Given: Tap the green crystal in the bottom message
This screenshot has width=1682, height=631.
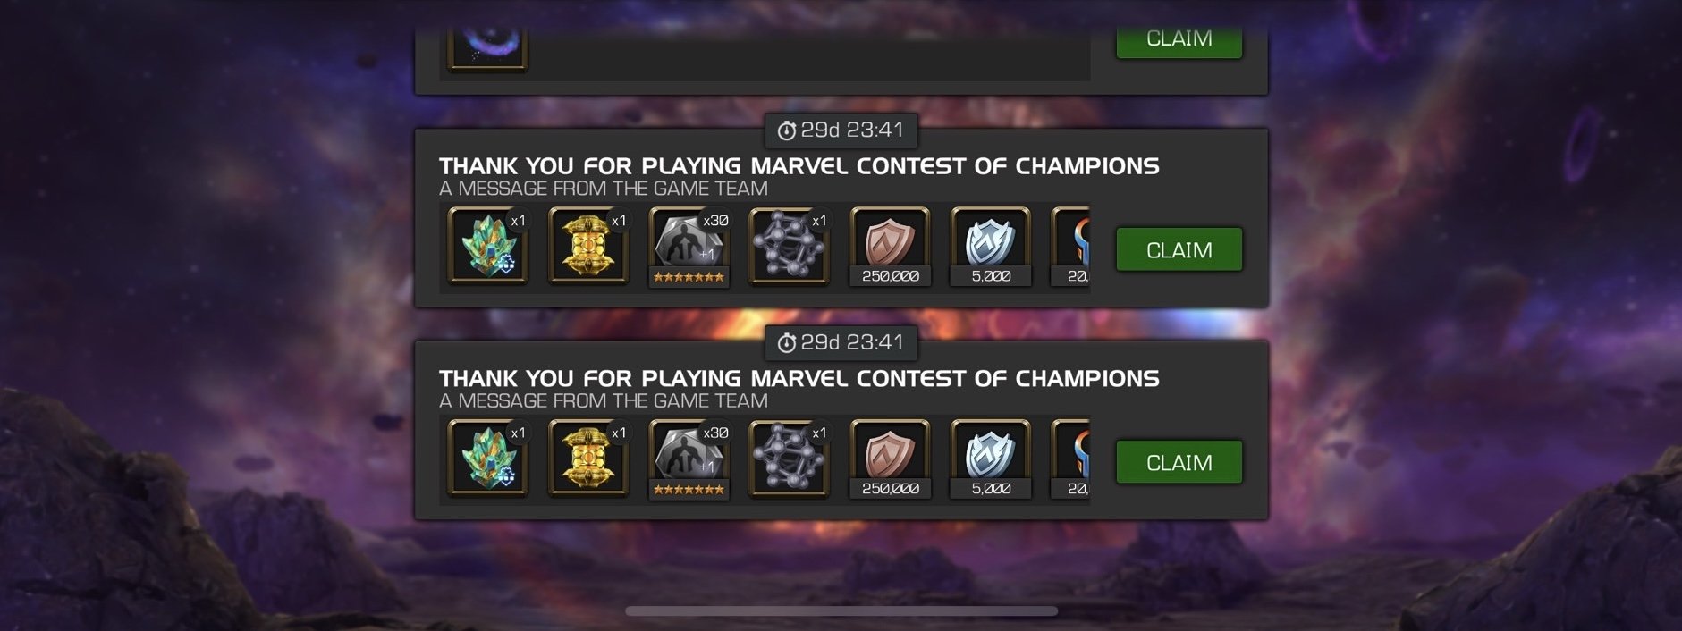Looking at the screenshot, I should (487, 459).
